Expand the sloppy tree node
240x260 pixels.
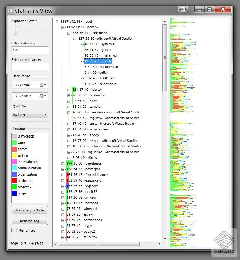(x=69, y=135)
